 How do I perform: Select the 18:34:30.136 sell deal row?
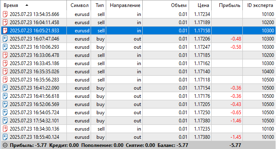138,129
